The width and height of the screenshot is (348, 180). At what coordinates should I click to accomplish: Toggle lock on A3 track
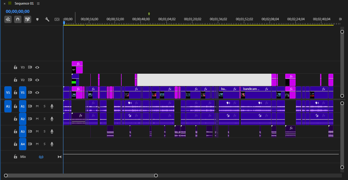click(x=16, y=131)
